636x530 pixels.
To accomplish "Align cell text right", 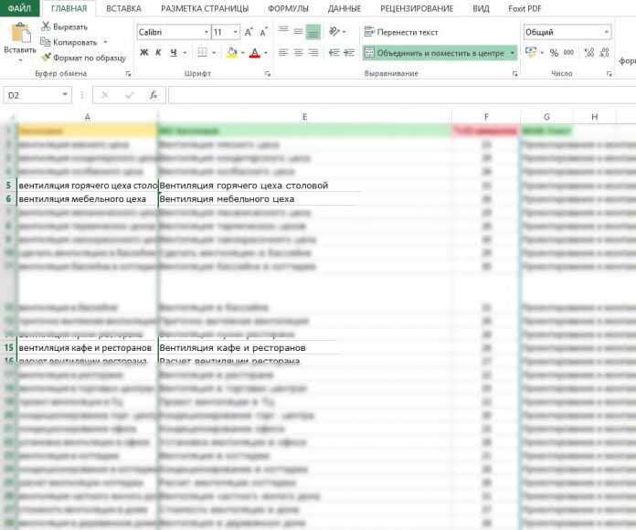I will [x=313, y=53].
